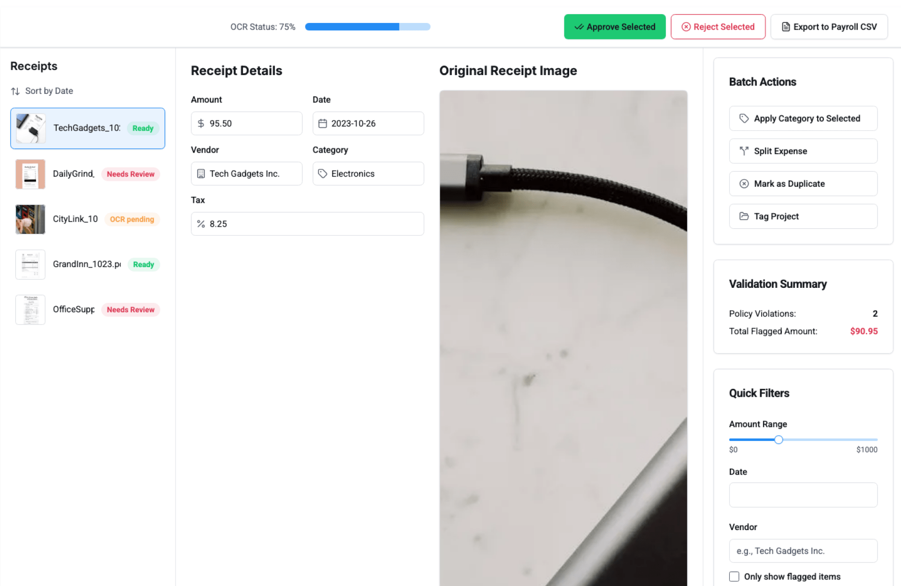Image resolution: width=901 pixels, height=586 pixels.
Task: Select the GrandInn_1023 receipt entry
Action: pyautogui.click(x=88, y=264)
